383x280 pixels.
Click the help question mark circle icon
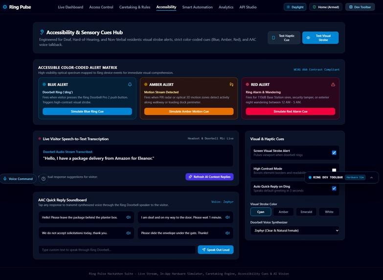tap(44, 179)
